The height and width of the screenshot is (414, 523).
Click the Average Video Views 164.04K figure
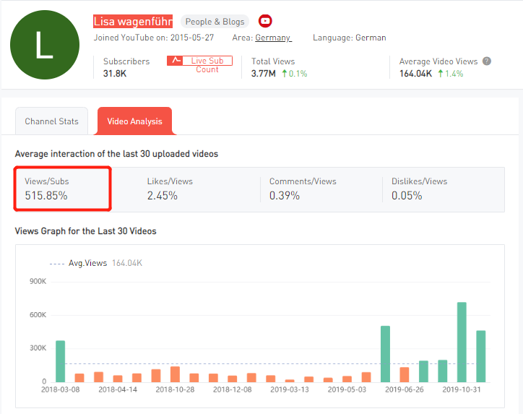415,74
